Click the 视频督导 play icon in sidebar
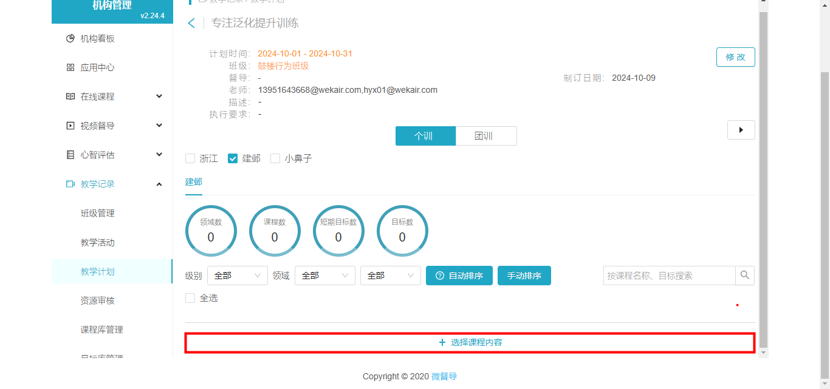830x389 pixels. [70, 126]
